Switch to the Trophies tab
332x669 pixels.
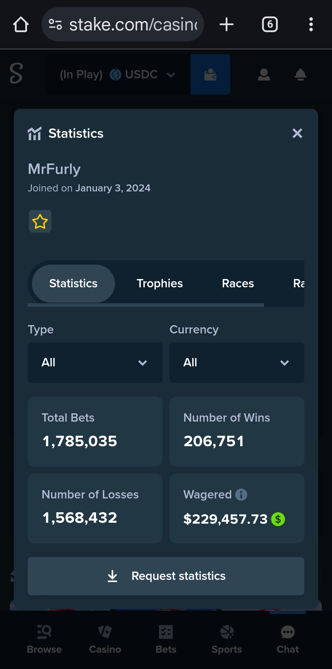(x=160, y=283)
